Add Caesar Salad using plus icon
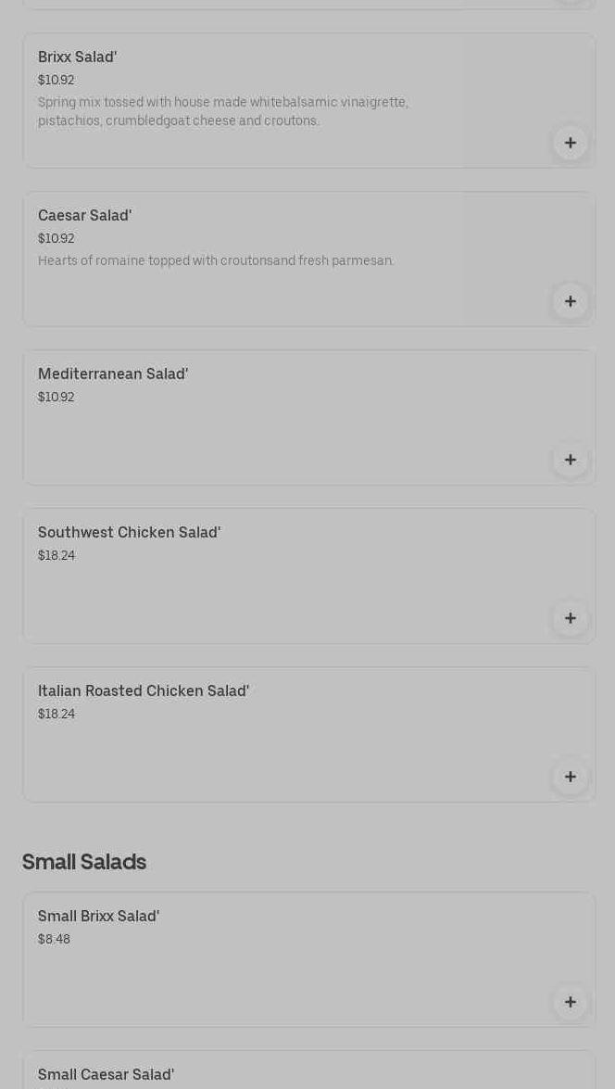 pos(571,301)
